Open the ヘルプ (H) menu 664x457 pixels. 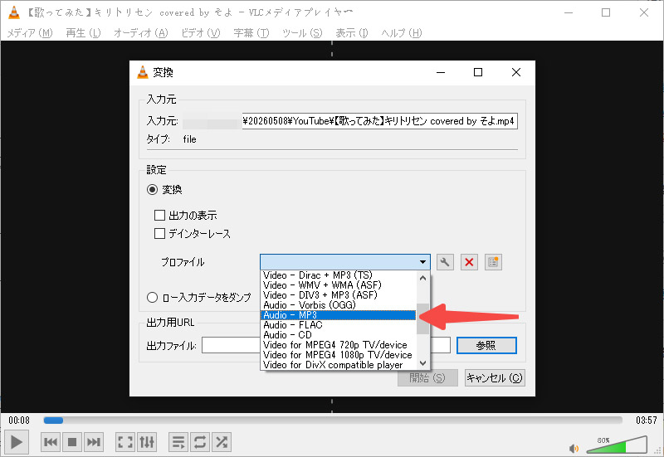point(401,33)
